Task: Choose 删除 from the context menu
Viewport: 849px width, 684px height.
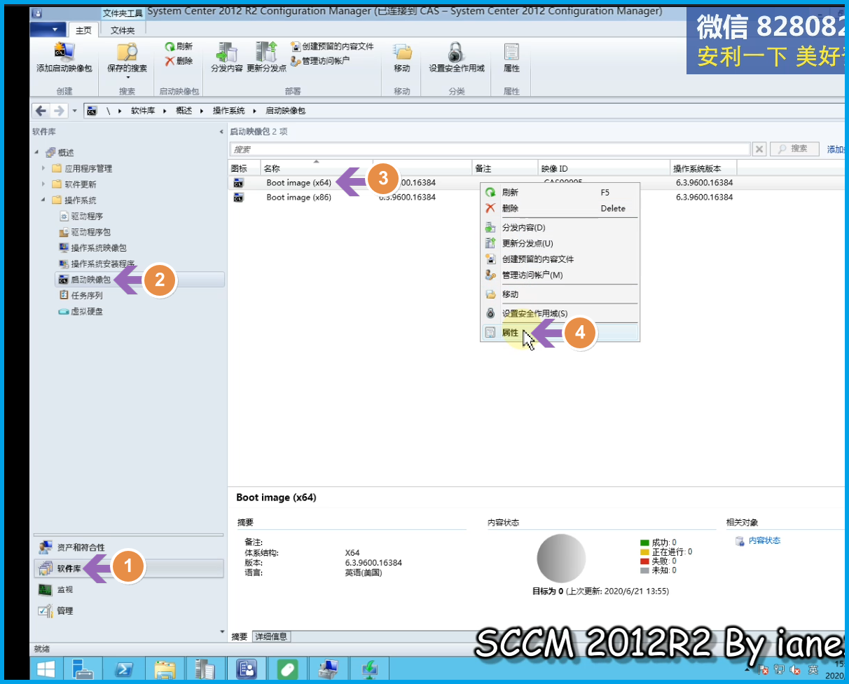Action: 560,208
